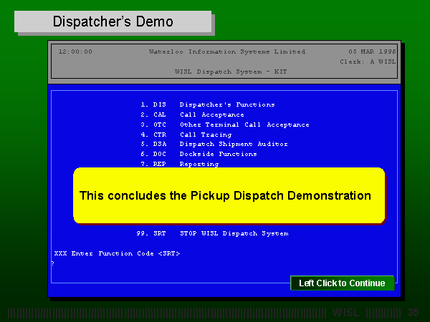
Task: Click the WISL footer label
Action: tap(346, 313)
